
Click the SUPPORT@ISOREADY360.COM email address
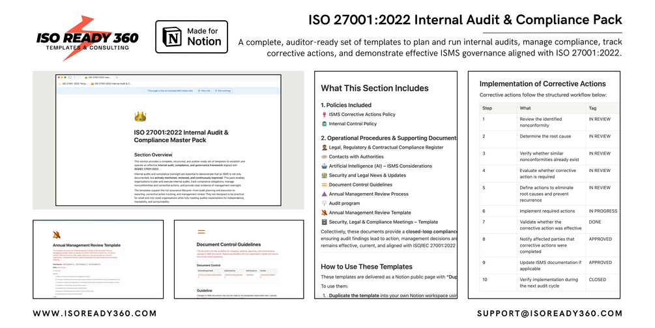(549, 314)
